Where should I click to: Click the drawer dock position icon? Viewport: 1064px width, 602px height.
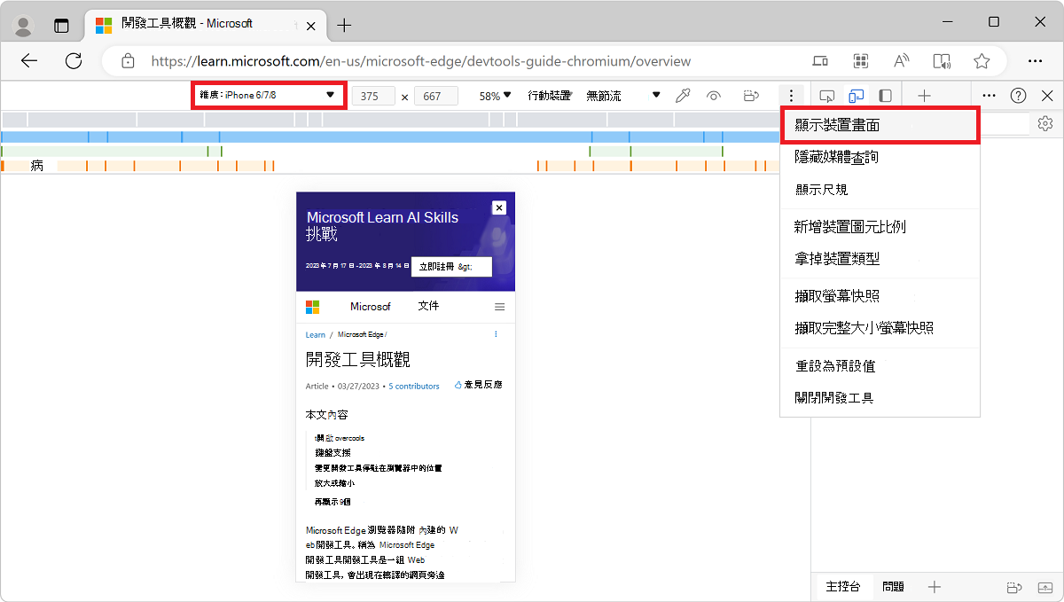1015,587
